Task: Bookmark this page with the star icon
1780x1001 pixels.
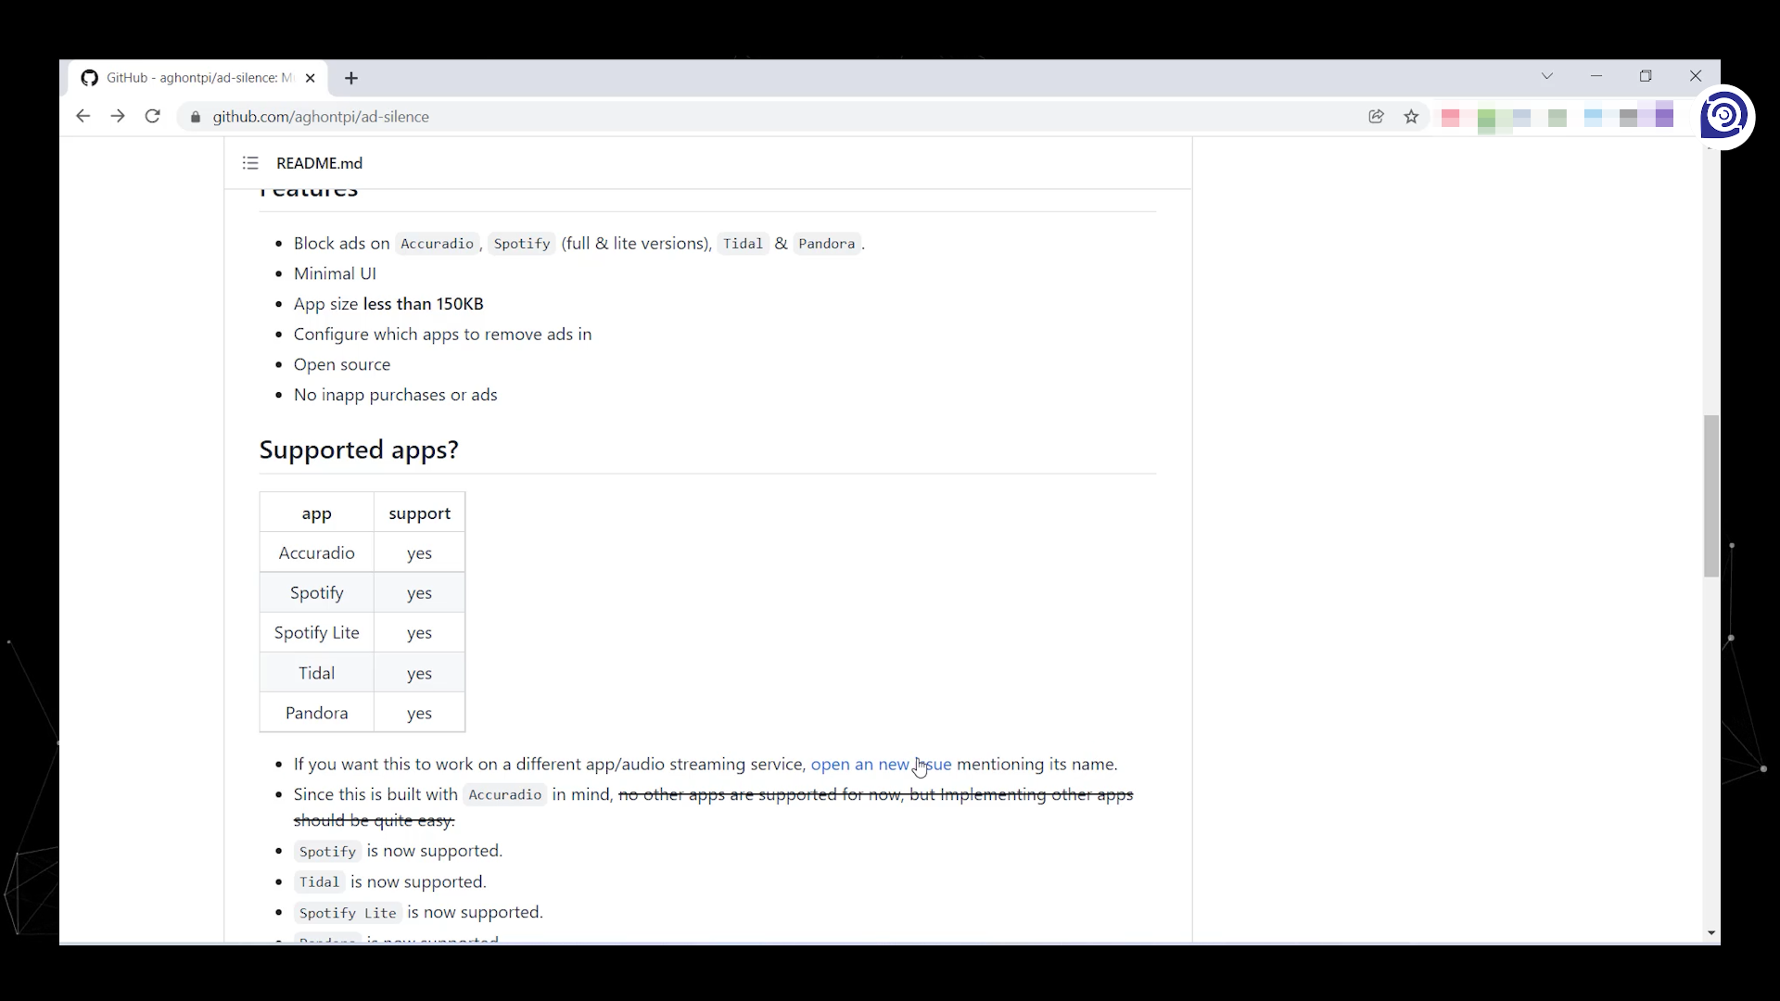Action: 1411,117
